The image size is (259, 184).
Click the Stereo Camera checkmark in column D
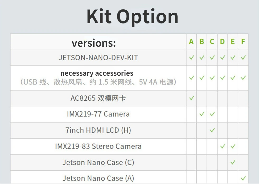223,146
